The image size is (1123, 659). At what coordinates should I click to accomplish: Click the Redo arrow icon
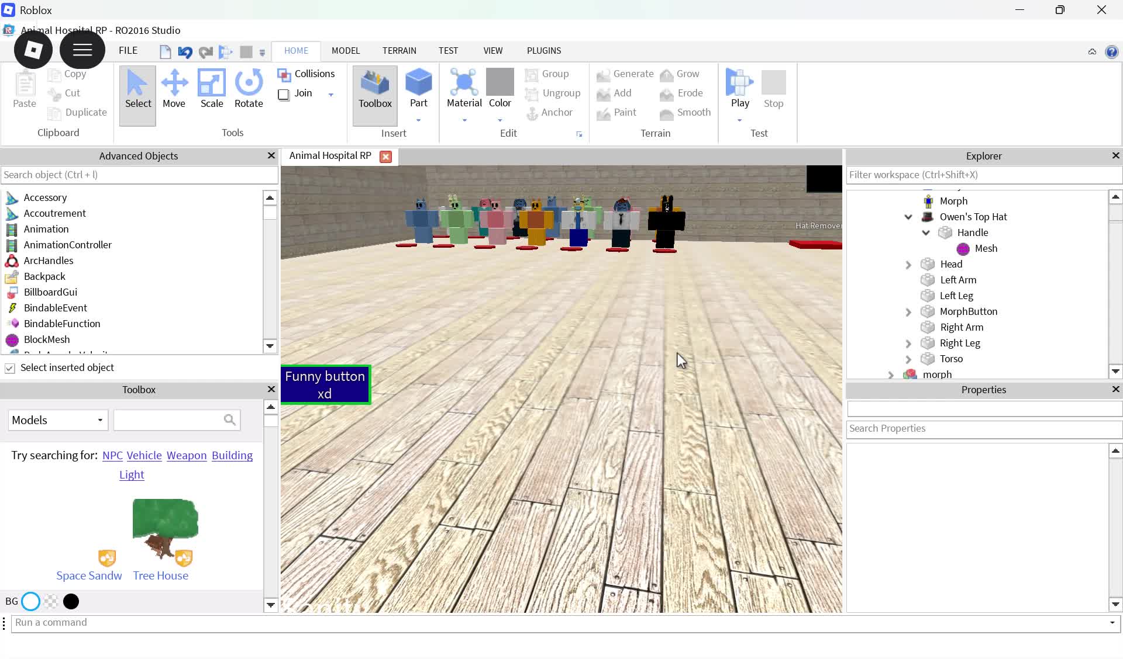click(205, 52)
